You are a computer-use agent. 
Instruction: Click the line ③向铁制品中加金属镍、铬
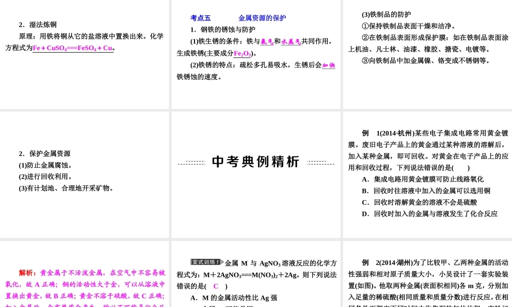[426, 61]
